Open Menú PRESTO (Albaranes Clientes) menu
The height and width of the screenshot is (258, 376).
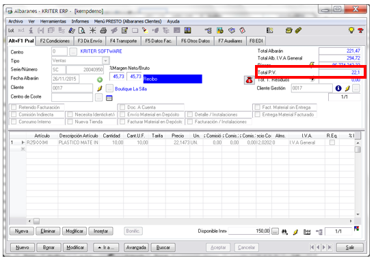(x=128, y=21)
